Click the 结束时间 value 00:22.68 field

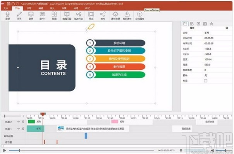coord(217,44)
